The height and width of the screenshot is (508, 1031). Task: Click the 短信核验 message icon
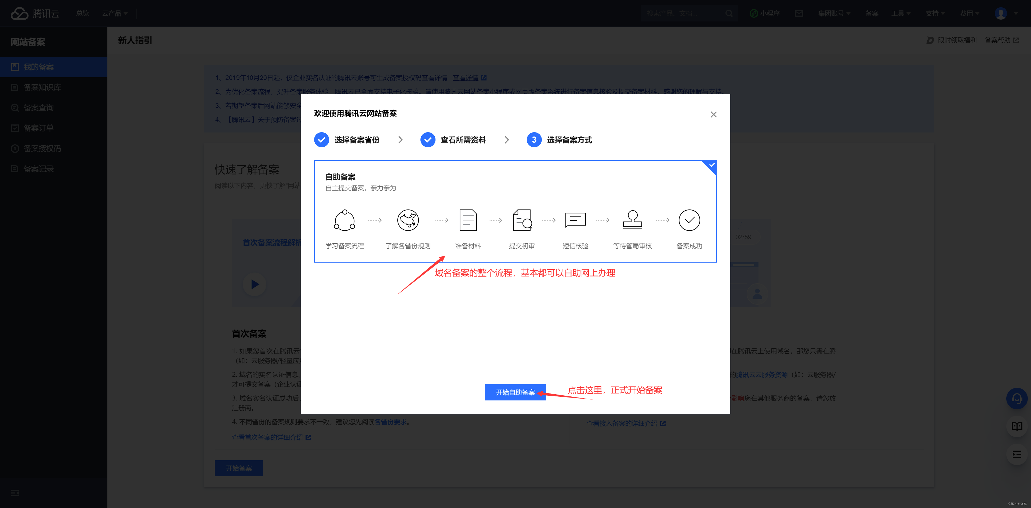point(576,220)
